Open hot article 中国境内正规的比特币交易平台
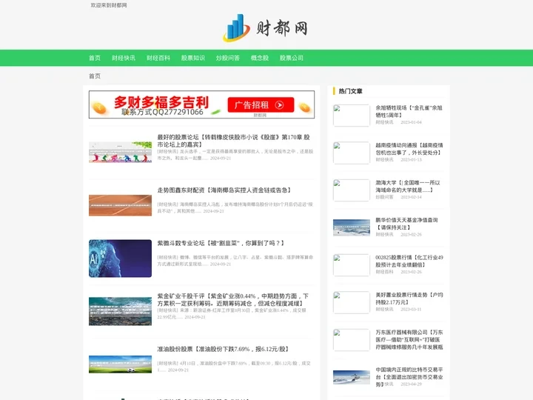 click(409, 377)
